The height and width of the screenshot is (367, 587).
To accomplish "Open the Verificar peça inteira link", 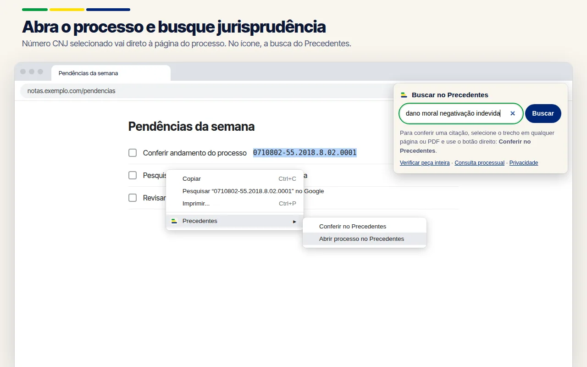I will [425, 163].
